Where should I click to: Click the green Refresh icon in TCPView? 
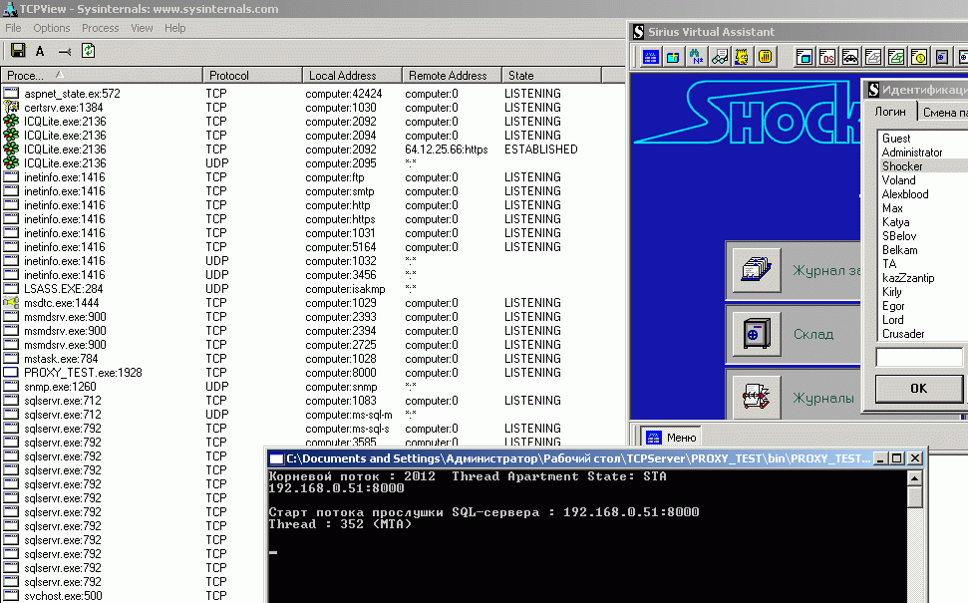(89, 51)
